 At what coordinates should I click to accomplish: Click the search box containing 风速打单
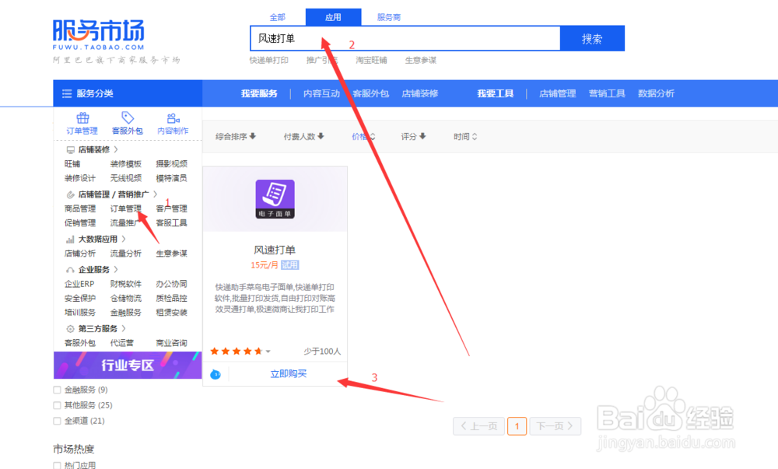click(x=405, y=39)
